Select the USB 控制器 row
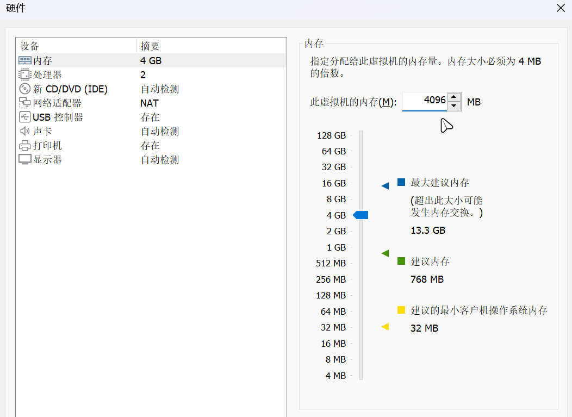Screen dimensions: 572x417 [x=151, y=117]
